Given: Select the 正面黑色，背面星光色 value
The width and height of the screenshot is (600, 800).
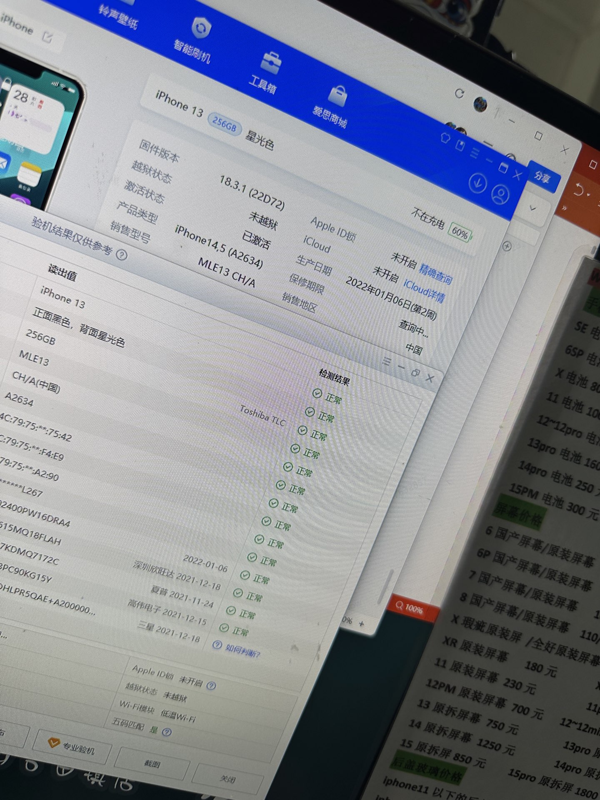Looking at the screenshot, I should (x=79, y=328).
